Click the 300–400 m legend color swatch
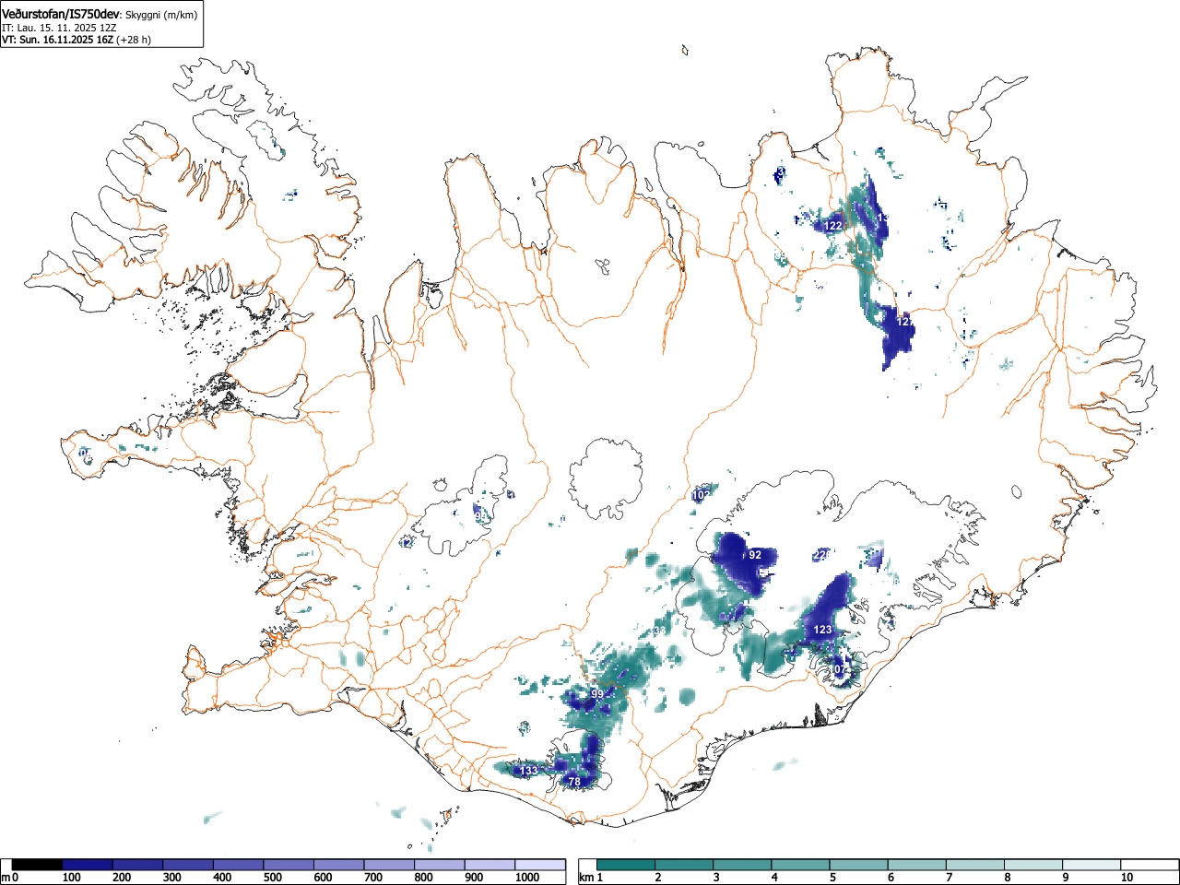Screen dimensions: 1180x885 (x=188, y=865)
